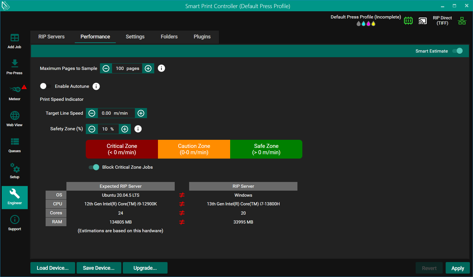Image resolution: width=473 pixels, height=277 pixels.
Task: Decrease Target Line Speed with minus button
Action: [x=92, y=113]
